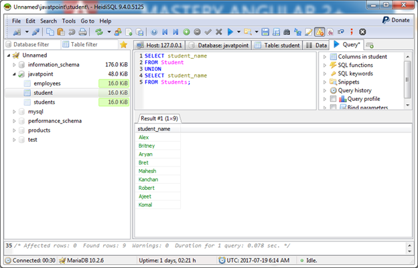Switch to the Data tab
Screen dimensions: 418x268
click(x=316, y=45)
